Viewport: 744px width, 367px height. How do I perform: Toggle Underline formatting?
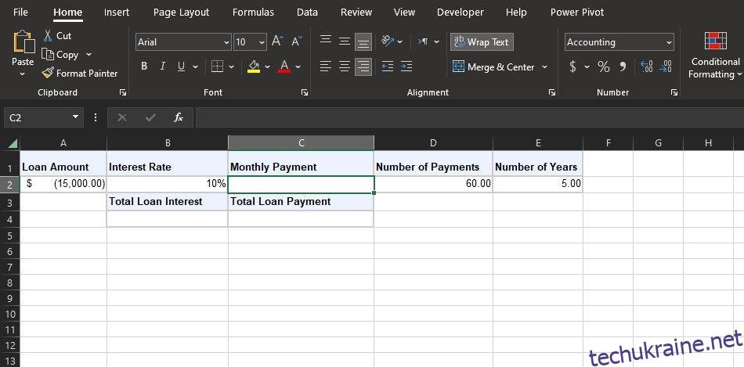[181, 67]
